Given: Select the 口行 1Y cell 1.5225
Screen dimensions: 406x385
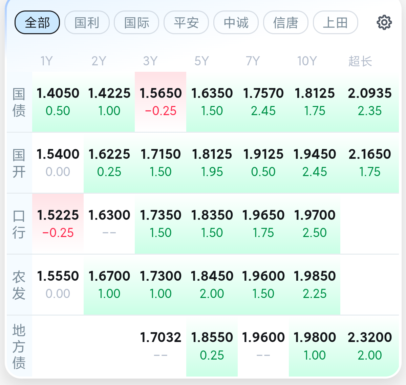Looking at the screenshot, I should [x=58, y=224].
